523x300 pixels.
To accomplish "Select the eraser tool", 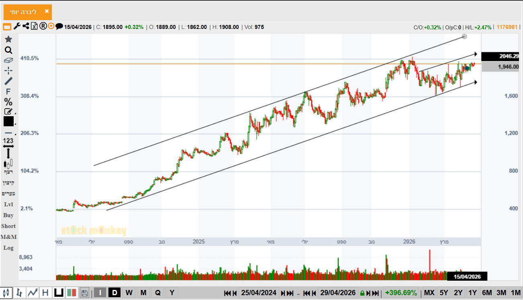I will [x=8, y=60].
